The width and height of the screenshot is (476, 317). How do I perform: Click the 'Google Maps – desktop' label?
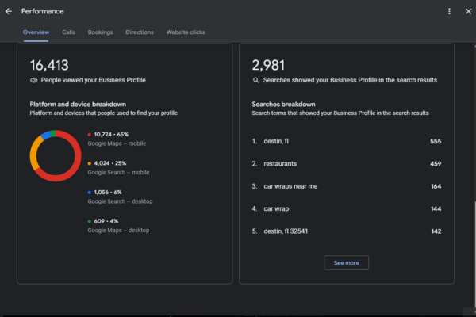click(x=118, y=231)
